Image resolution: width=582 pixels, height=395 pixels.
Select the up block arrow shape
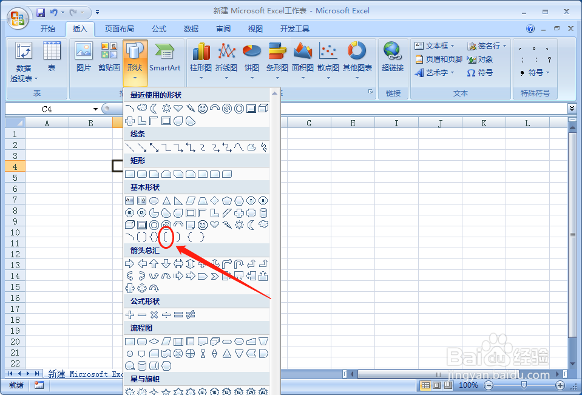click(x=154, y=264)
